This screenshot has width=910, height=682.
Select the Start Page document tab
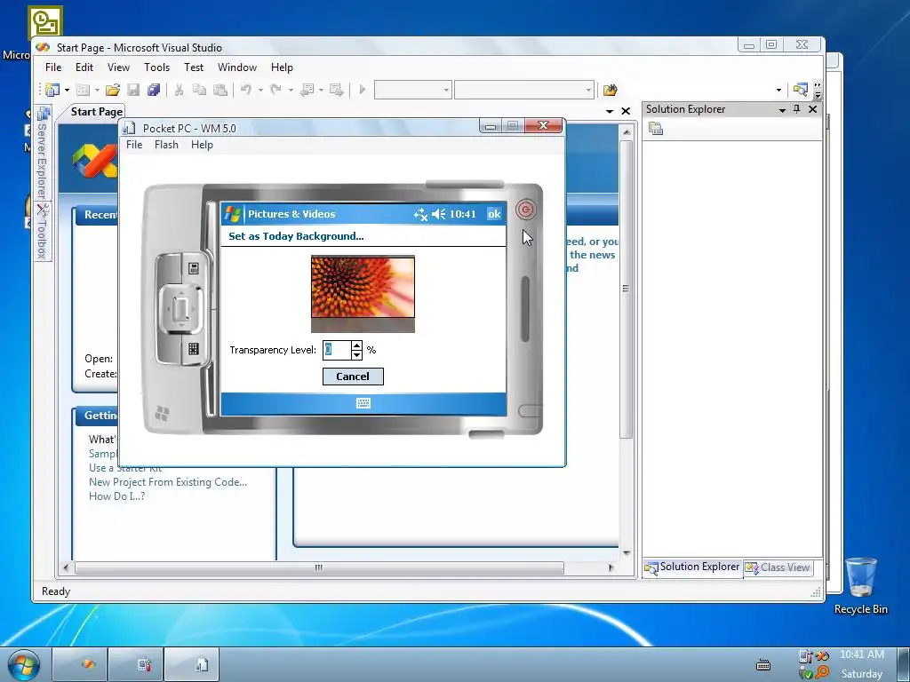[x=96, y=111]
